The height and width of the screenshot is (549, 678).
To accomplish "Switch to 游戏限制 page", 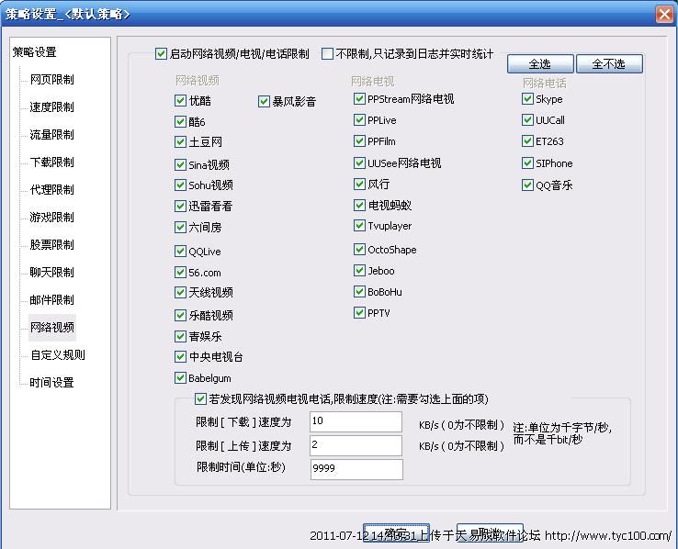I will coord(51,218).
